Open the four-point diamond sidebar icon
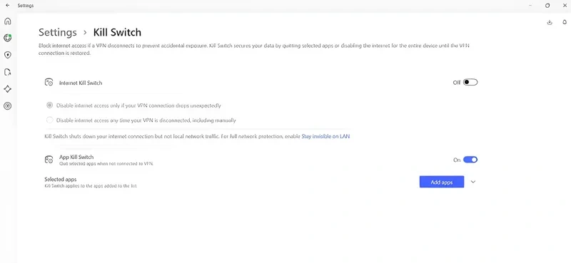 coord(7,89)
